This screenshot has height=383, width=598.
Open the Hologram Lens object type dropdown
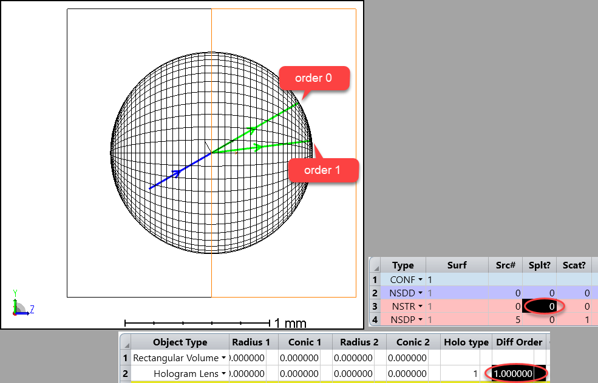coord(223,373)
